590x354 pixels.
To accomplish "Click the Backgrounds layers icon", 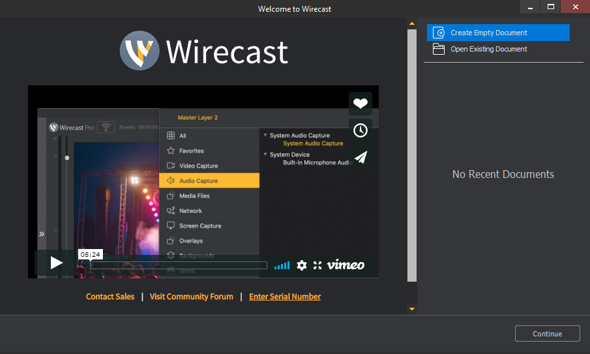I will coord(171,256).
